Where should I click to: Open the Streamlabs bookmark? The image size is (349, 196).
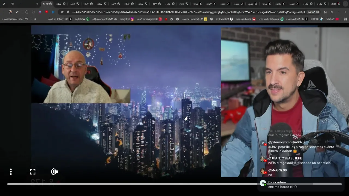point(270,19)
